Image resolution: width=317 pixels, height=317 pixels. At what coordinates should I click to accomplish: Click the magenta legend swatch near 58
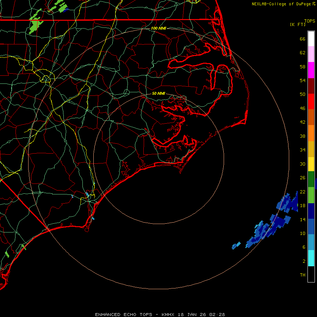pos(311,70)
